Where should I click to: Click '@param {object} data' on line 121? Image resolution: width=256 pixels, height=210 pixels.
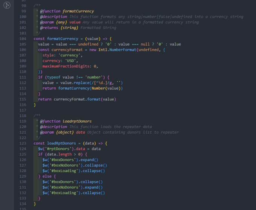point(62,132)
